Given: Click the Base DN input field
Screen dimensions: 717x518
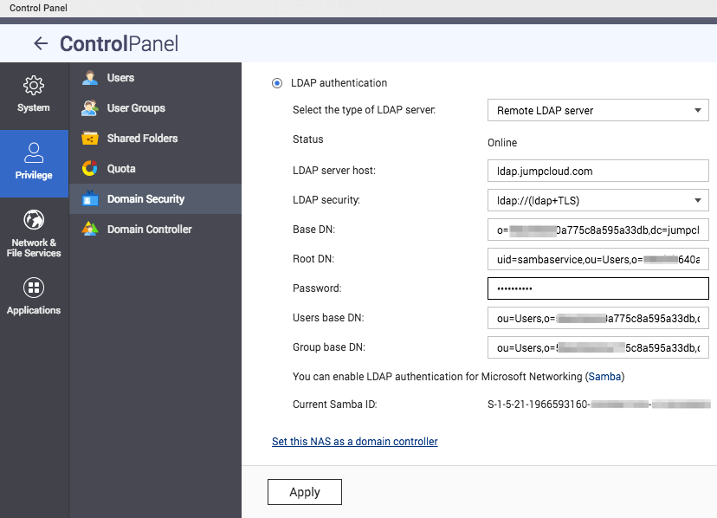Looking at the screenshot, I should coord(598,230).
